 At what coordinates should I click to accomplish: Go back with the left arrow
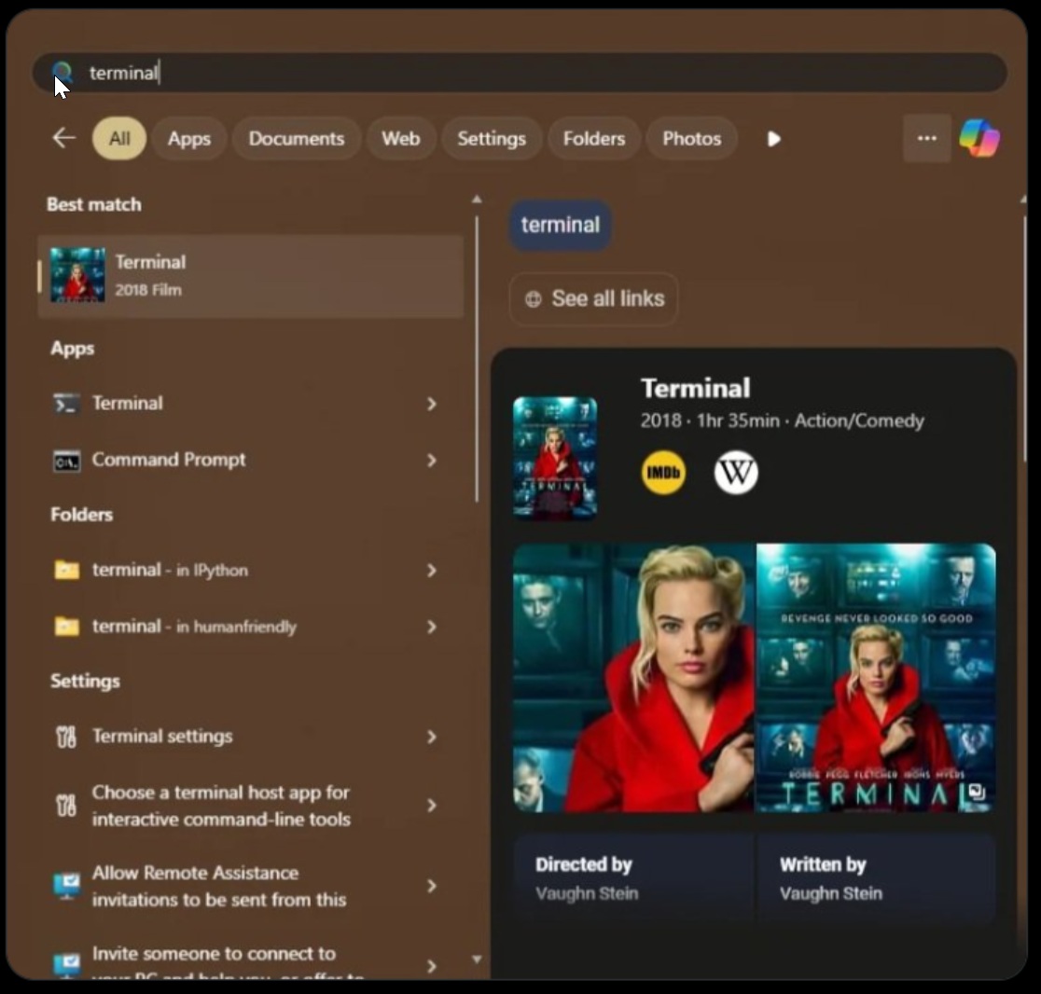(63, 138)
